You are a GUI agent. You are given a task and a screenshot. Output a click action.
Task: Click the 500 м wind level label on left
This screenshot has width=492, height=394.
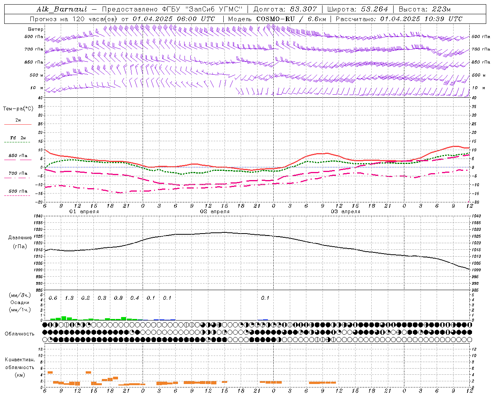pos(37,75)
